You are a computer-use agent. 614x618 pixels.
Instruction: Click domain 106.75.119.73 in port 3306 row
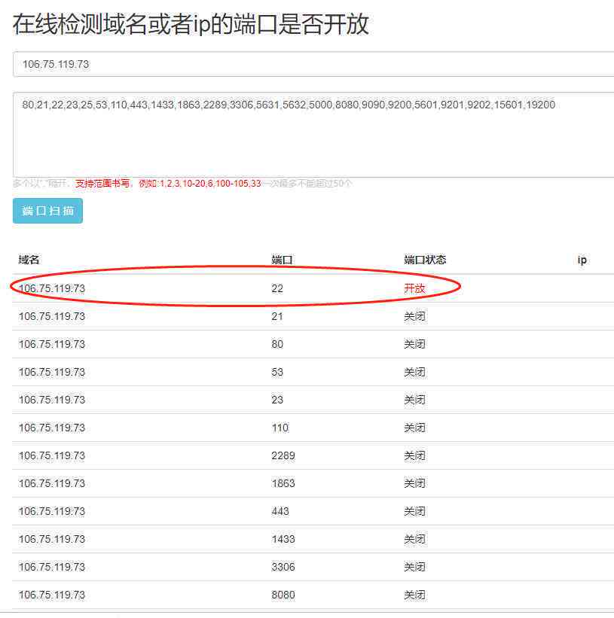(x=52, y=567)
